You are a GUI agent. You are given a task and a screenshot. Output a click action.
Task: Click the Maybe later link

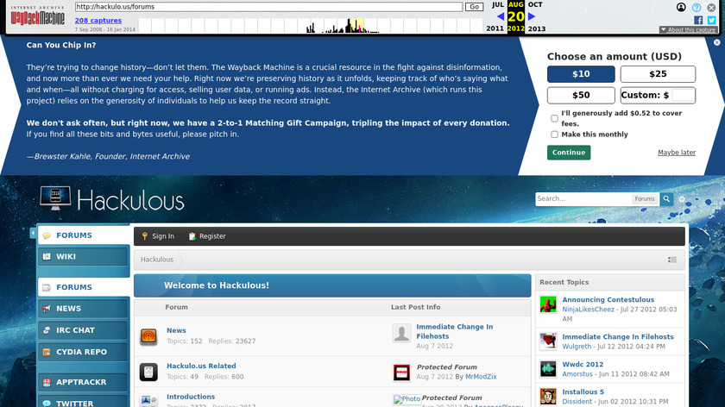[677, 153]
